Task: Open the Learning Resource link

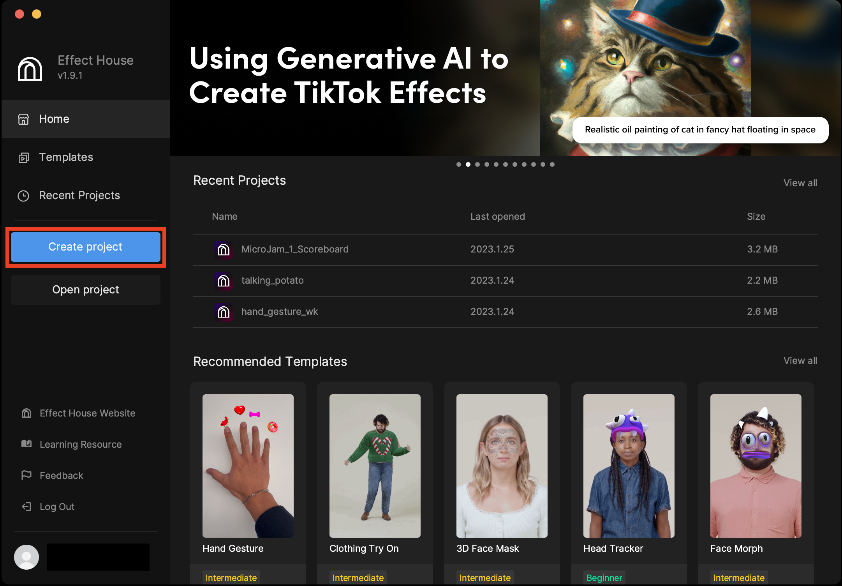Action: click(81, 444)
